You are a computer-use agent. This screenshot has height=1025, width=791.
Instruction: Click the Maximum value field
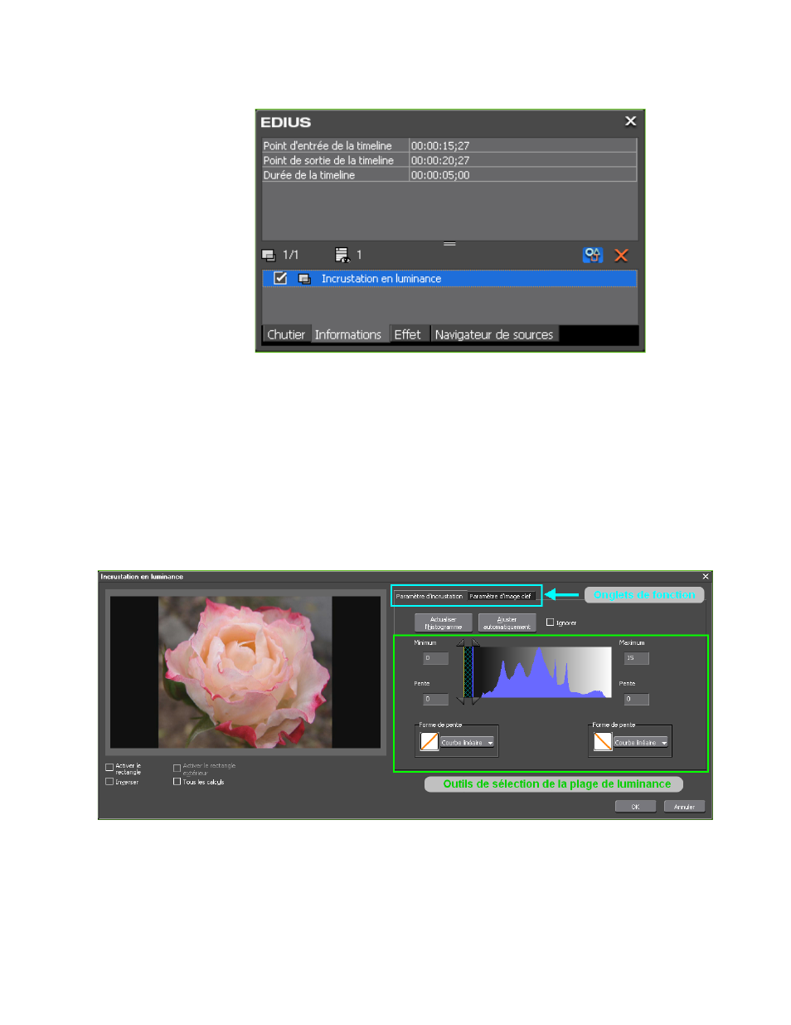[x=637, y=658]
